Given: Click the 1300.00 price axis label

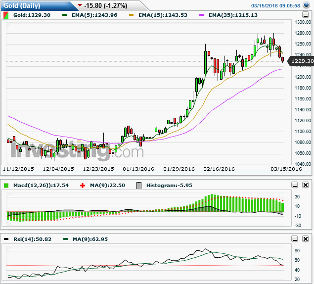Looking at the screenshot, I should click(303, 22).
